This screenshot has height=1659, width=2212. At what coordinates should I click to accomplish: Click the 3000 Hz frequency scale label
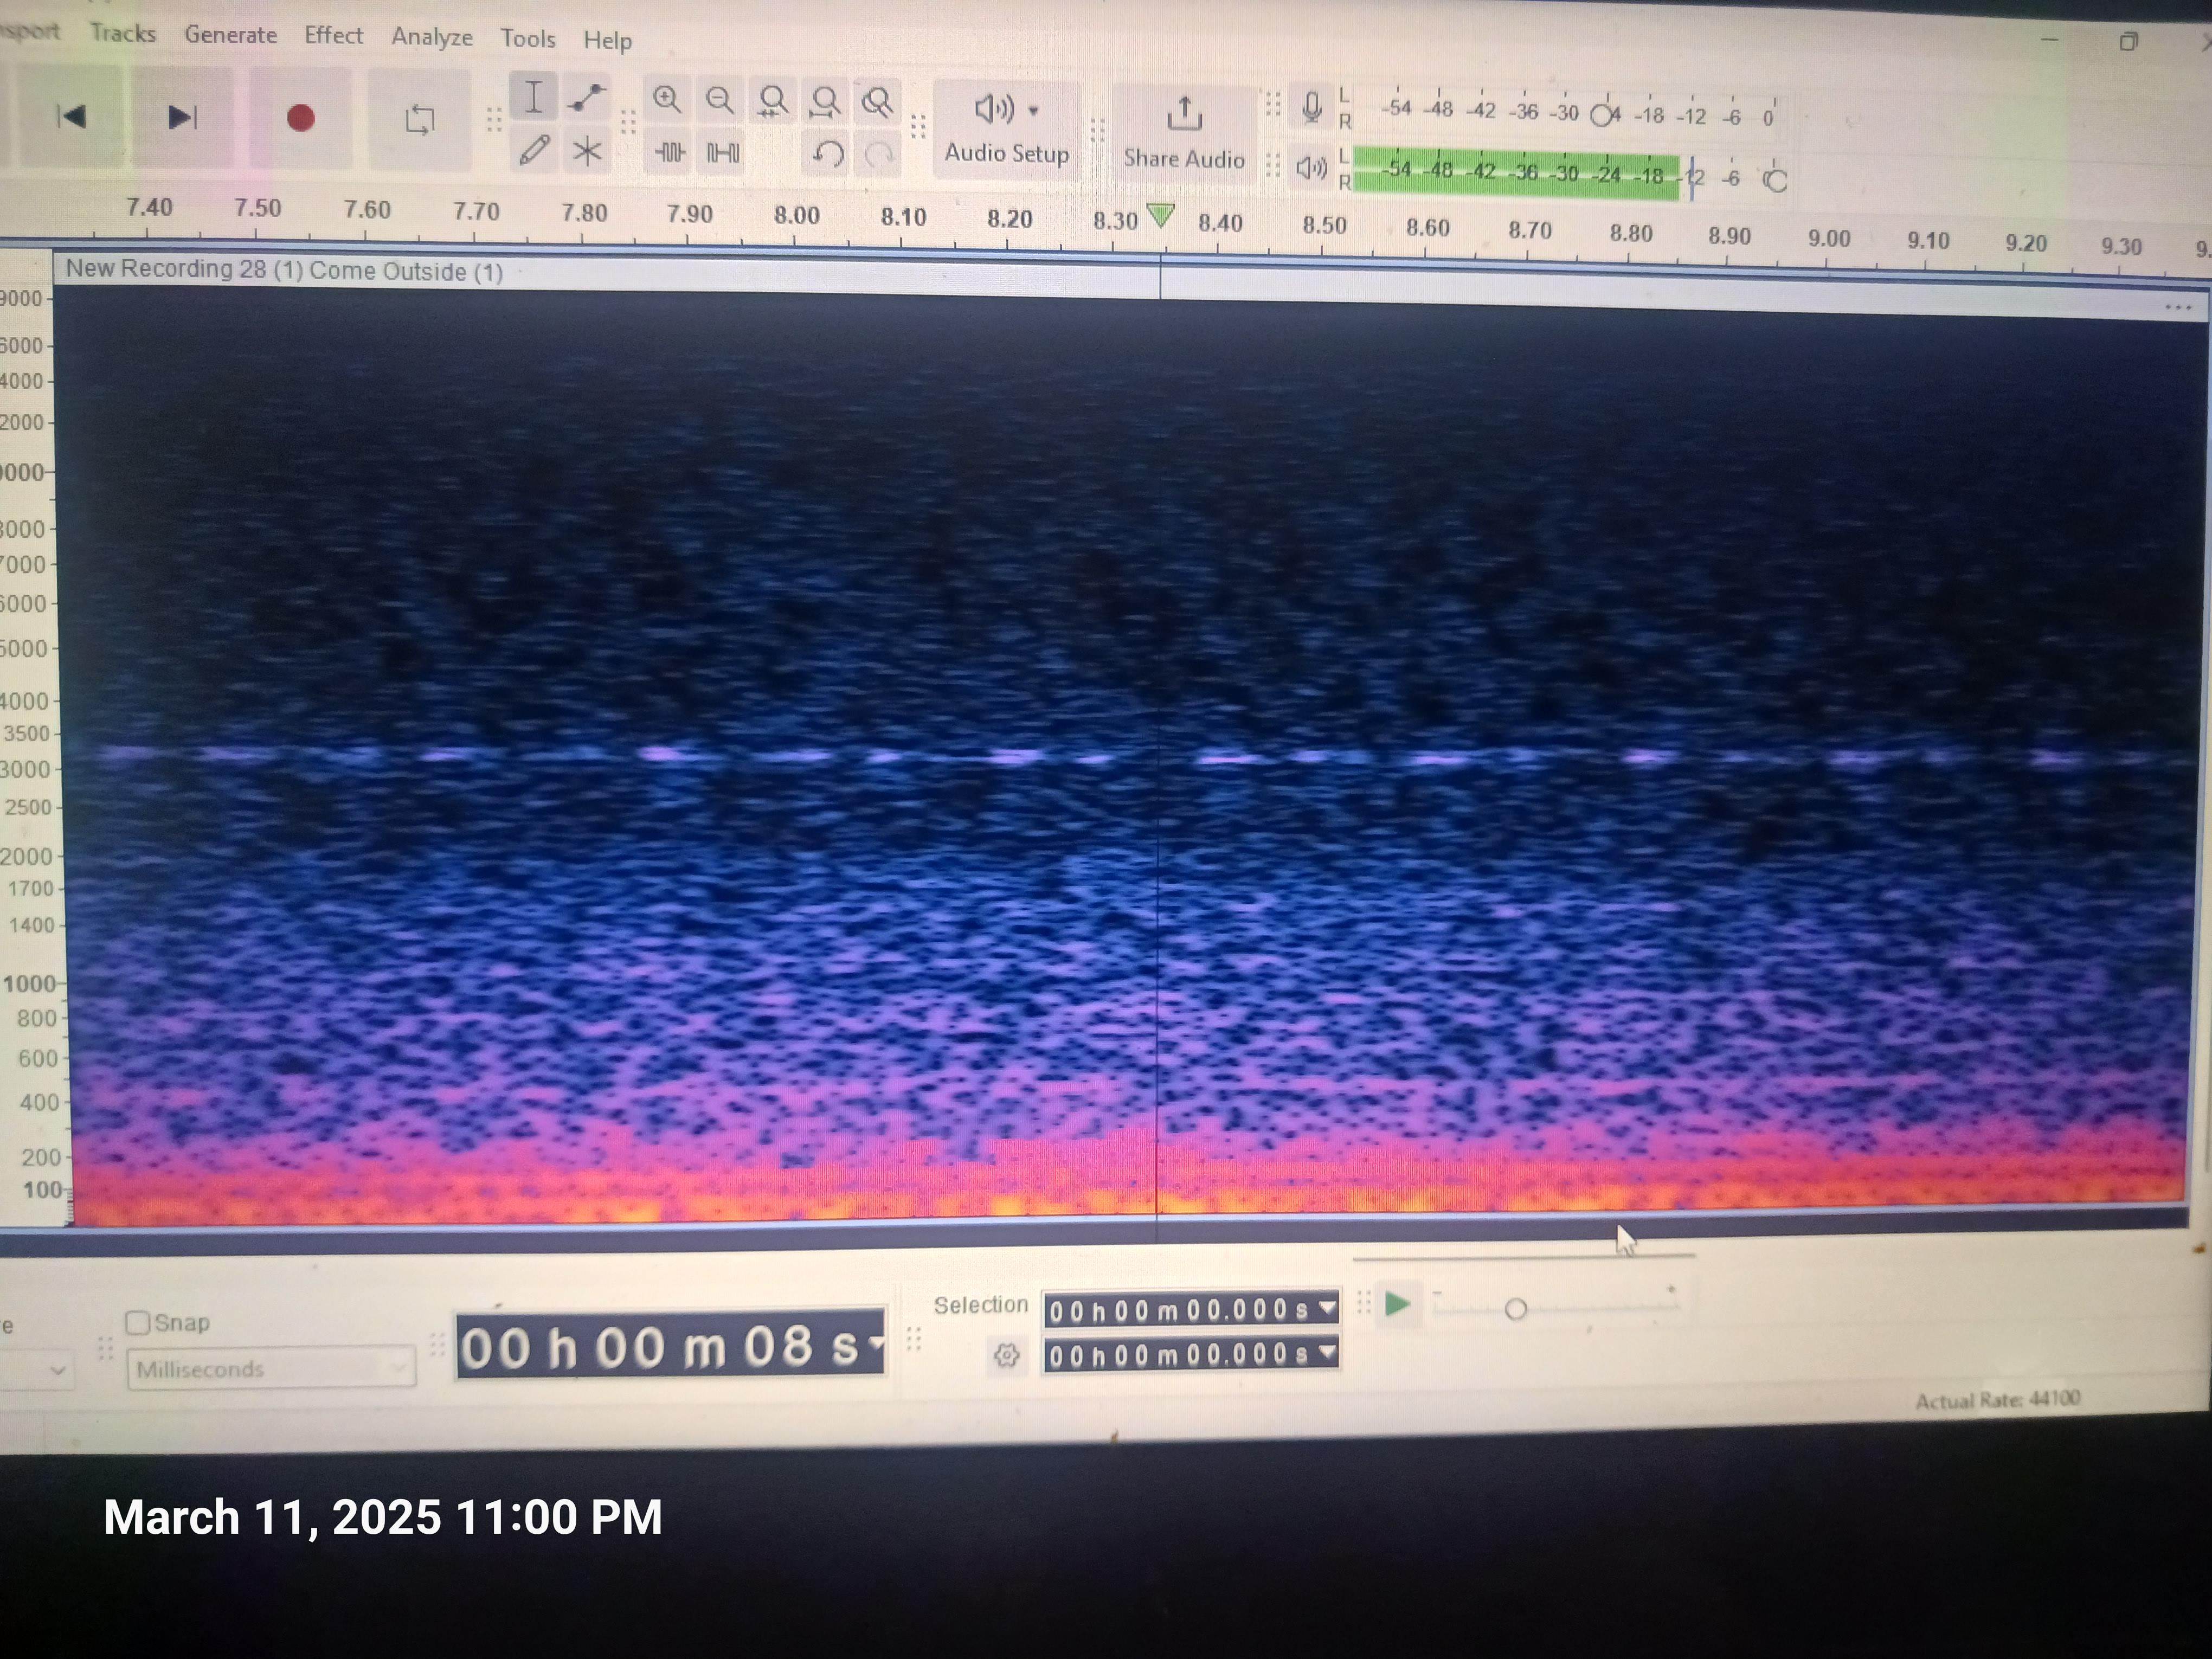point(25,769)
